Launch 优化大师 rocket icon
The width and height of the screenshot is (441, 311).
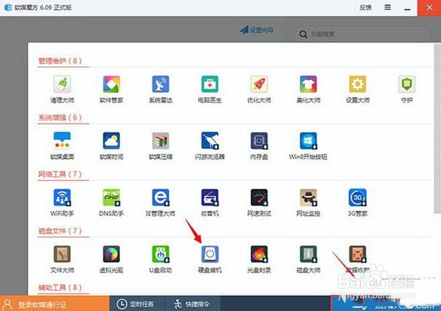259,89
